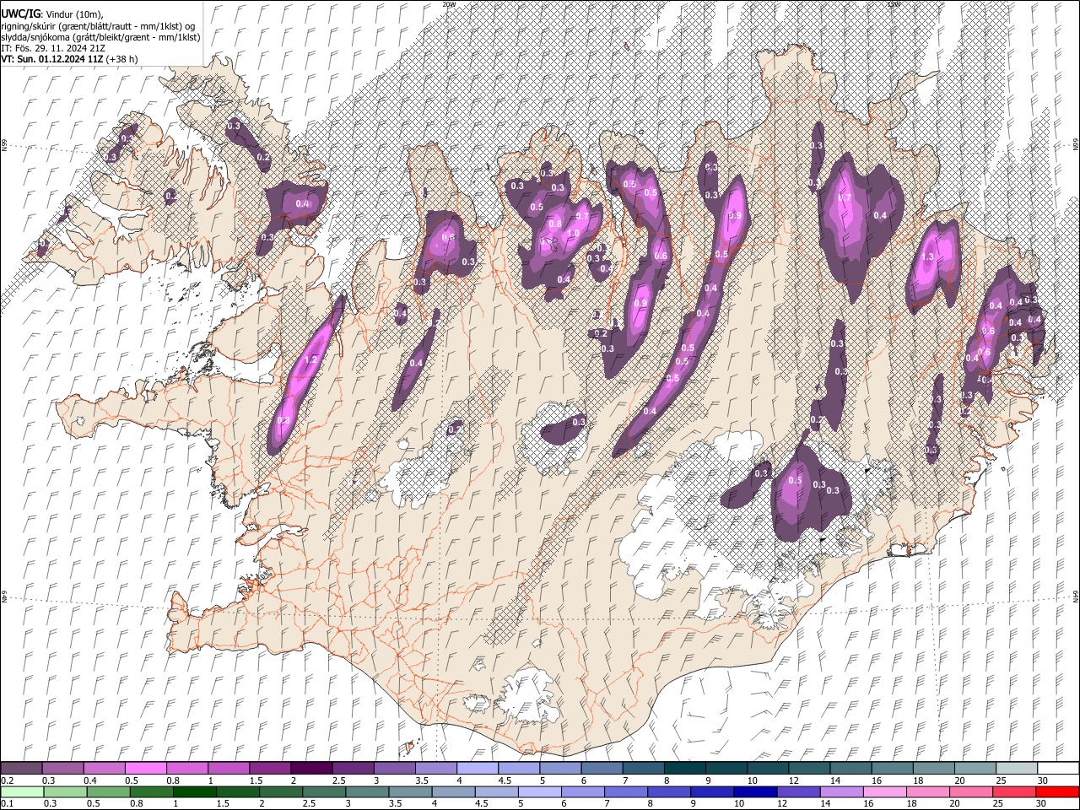
Task: Click the 'IT: Fös. 29. 11. 2024 21Z' line
Action: (53, 48)
